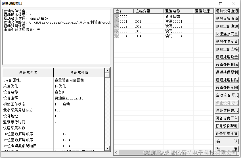Screen dimensions: 241x158
Task: Click 删除全部通道 button
Action: click(x=227, y=26)
